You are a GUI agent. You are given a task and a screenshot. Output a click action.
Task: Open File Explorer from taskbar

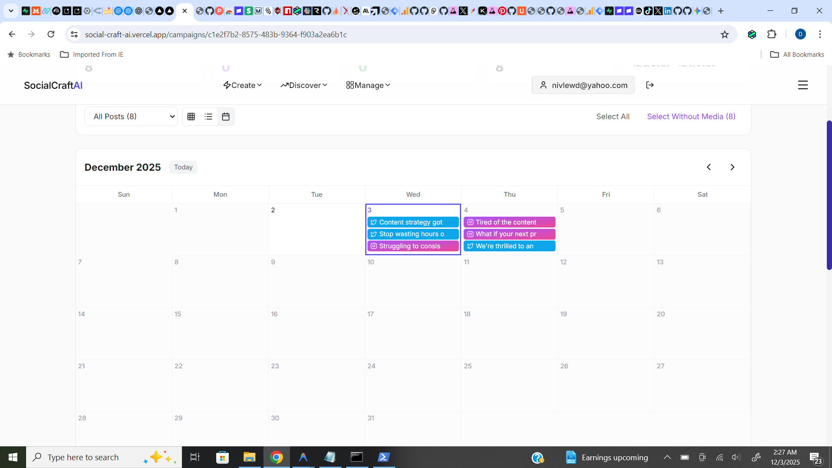250,457
